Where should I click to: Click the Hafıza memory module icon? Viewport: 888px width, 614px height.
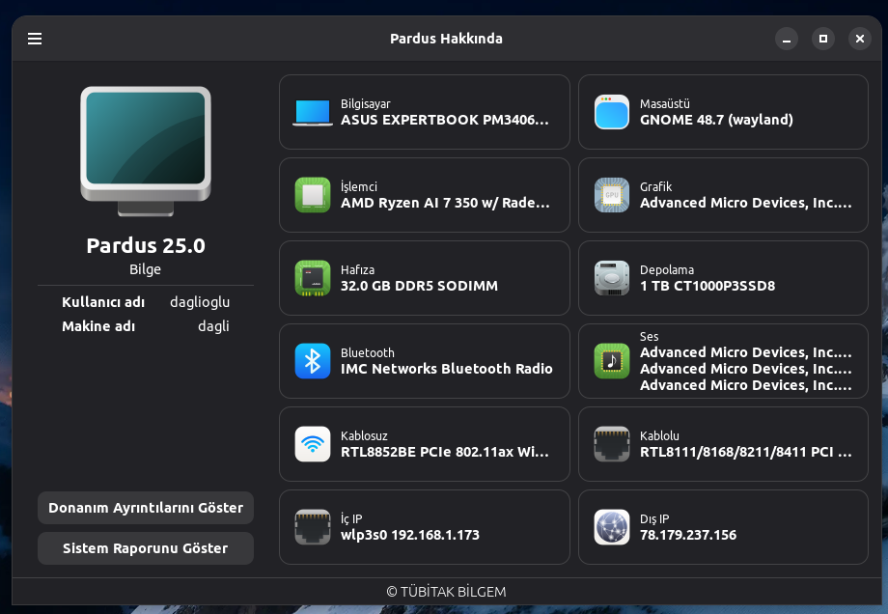point(312,278)
